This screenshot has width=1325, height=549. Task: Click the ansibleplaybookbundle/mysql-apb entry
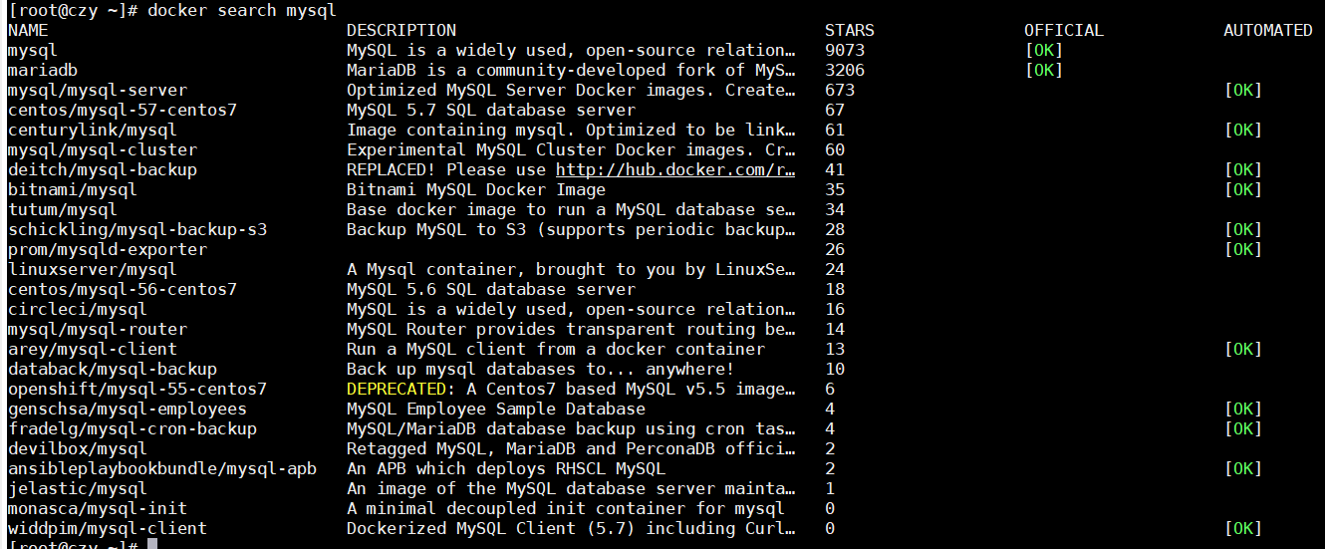click(x=162, y=469)
